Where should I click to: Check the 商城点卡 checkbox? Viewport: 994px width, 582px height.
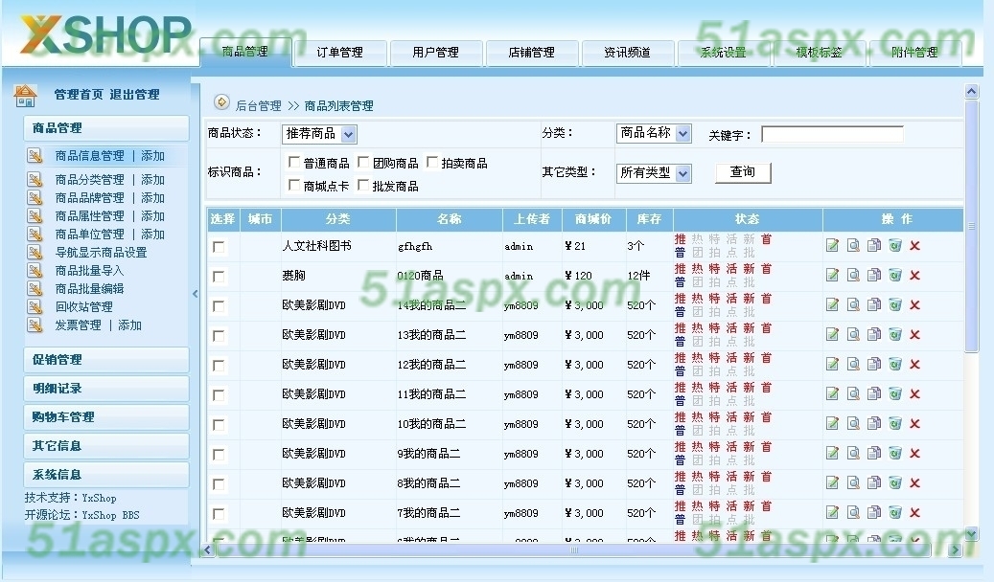[293, 185]
